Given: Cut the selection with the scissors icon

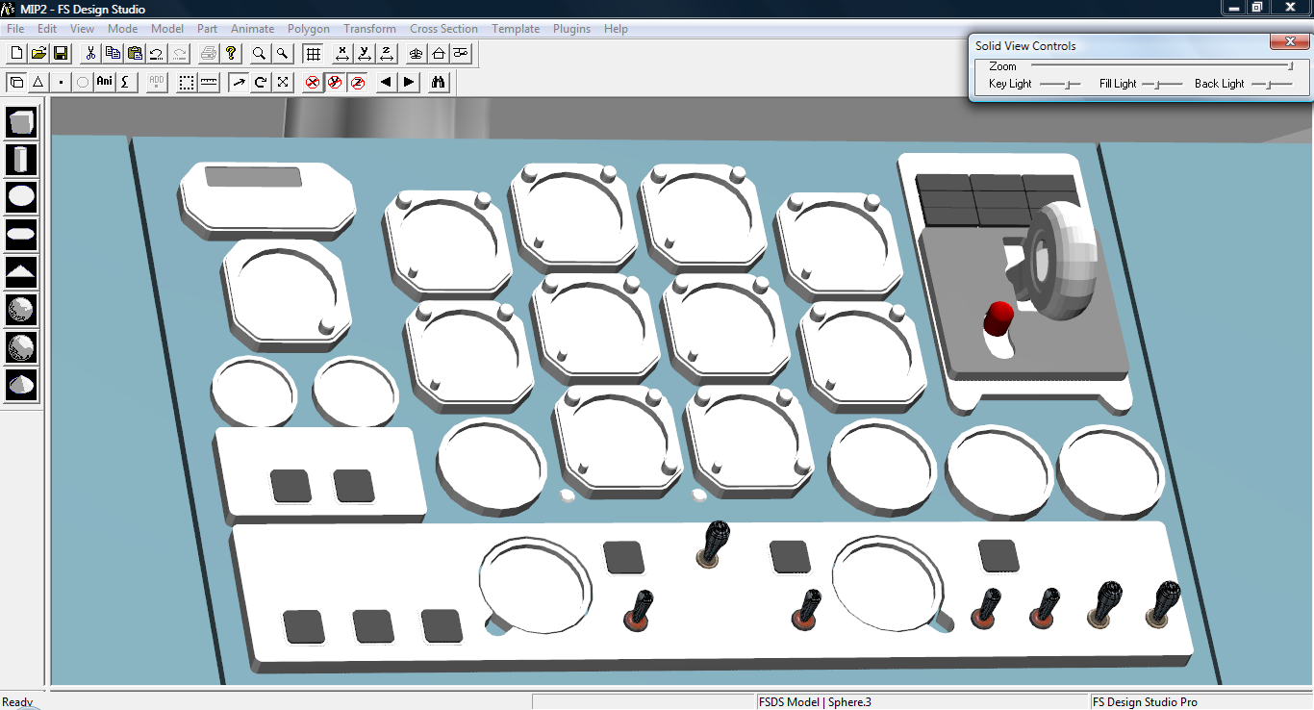Looking at the screenshot, I should pyautogui.click(x=90, y=53).
